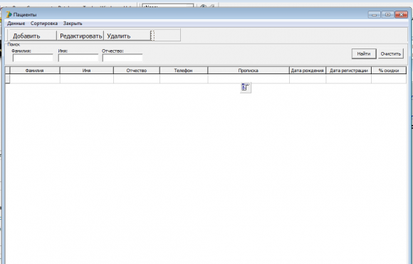The height and width of the screenshot is (264, 413).
Task: Click the toolbar drag grip handle
Action: pos(152,36)
